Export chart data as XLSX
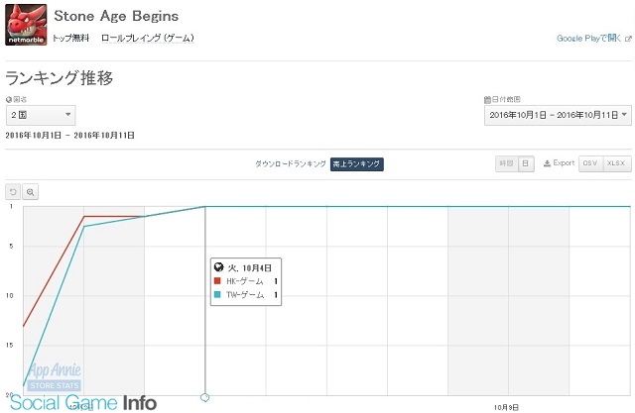This screenshot has height=413, width=635. (x=617, y=163)
